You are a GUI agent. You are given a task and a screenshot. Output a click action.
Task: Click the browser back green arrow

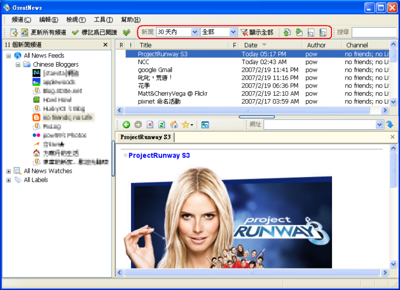click(x=126, y=125)
